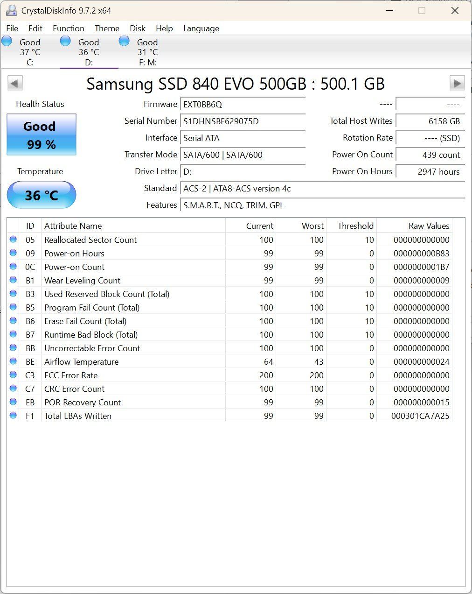Click the Threshold column header
Screen dimensions: 472x594
click(x=352, y=226)
